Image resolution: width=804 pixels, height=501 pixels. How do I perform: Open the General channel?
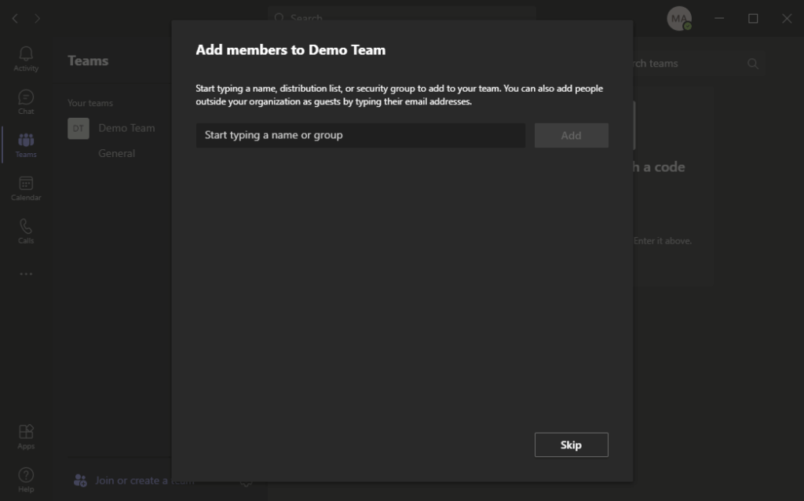(116, 153)
